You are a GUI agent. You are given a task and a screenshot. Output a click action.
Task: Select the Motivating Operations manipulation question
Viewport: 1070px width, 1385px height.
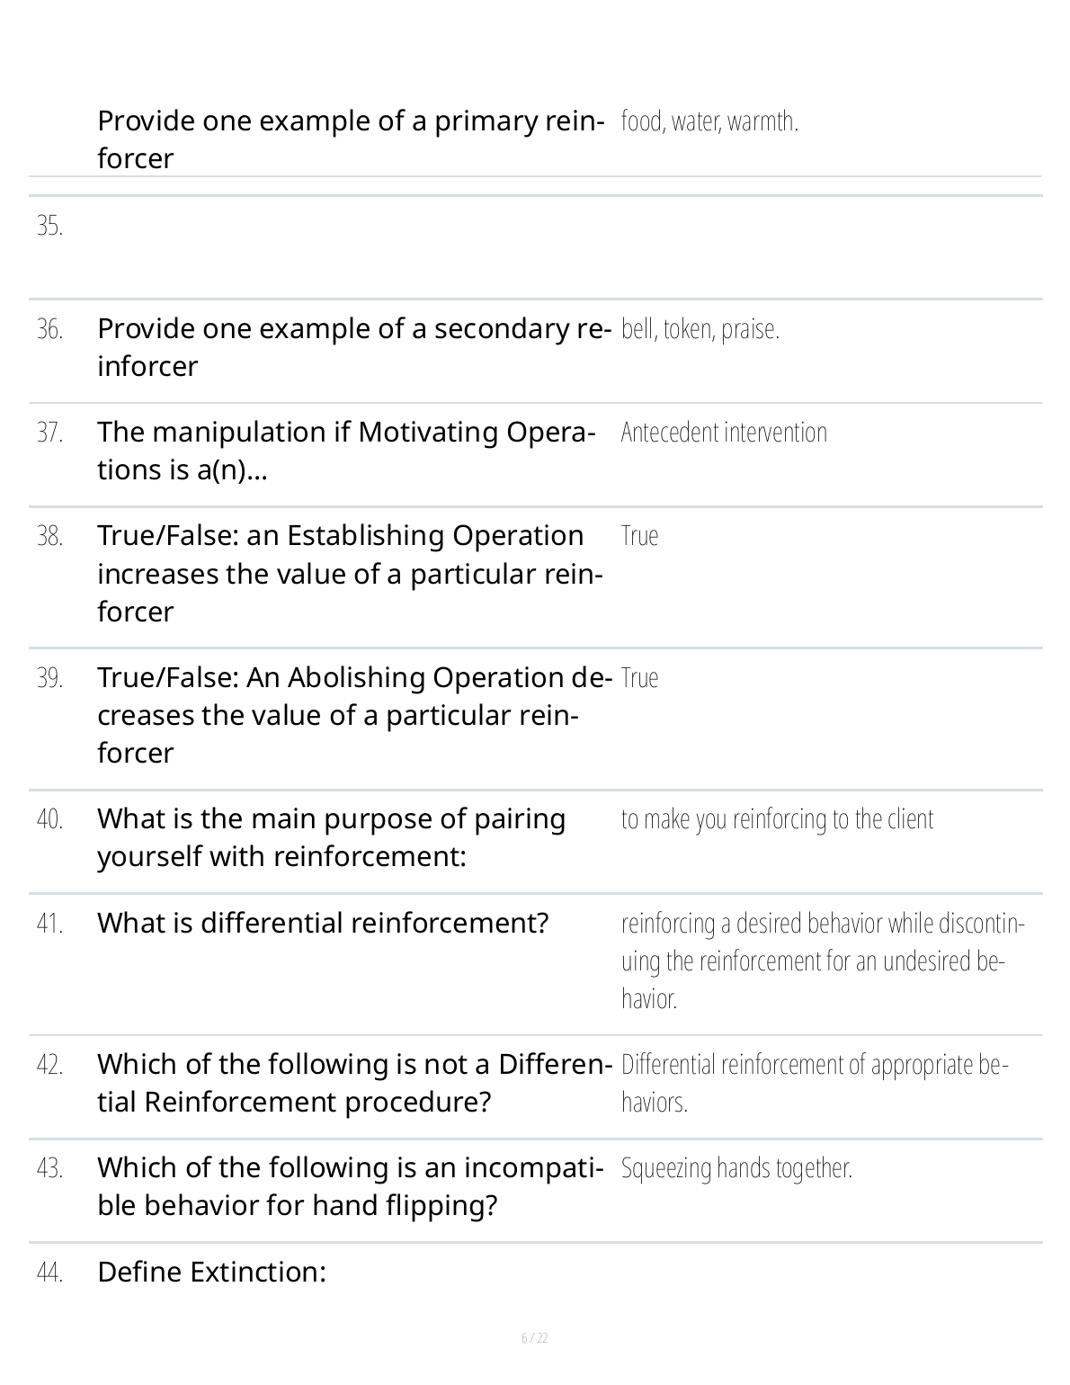pyautogui.click(x=345, y=451)
